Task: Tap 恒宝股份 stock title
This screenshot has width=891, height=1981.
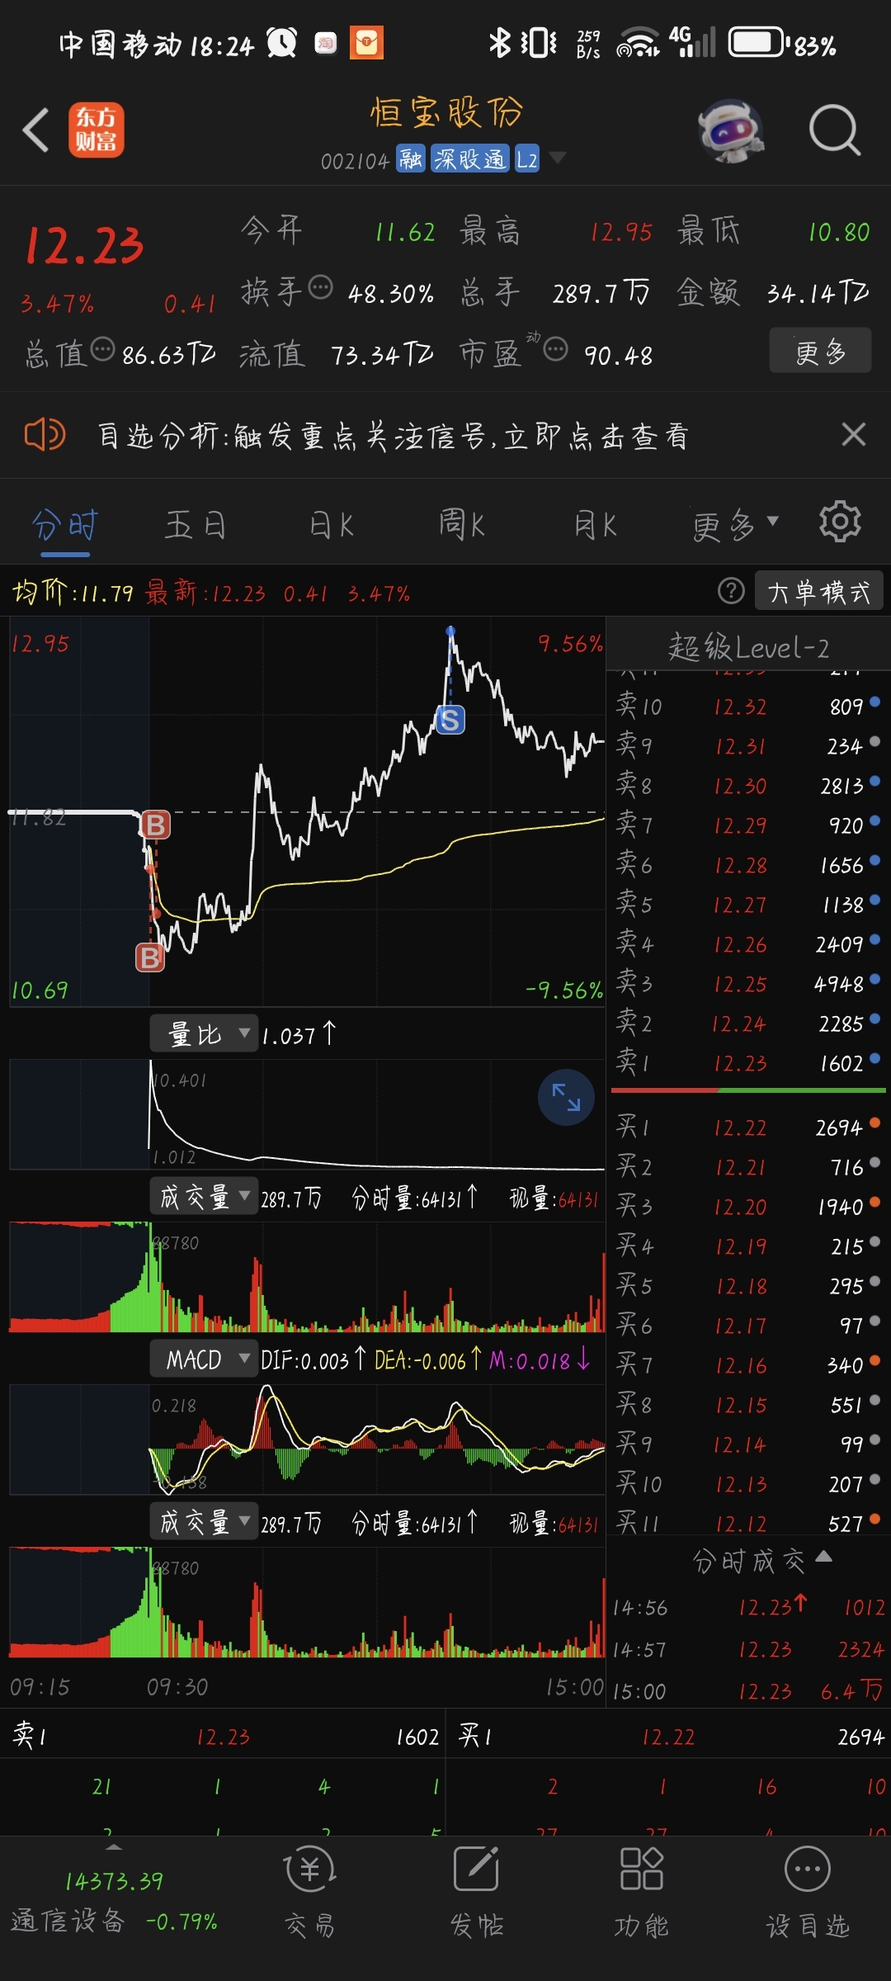Action: pyautogui.click(x=446, y=112)
